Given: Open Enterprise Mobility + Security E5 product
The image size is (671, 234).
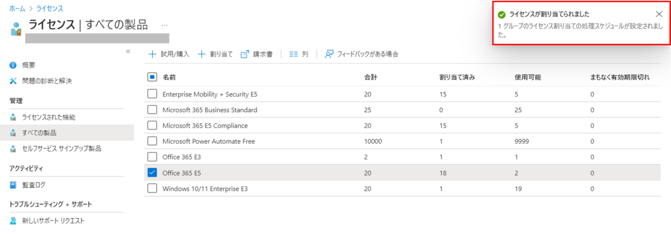Looking at the screenshot, I should click(210, 94).
